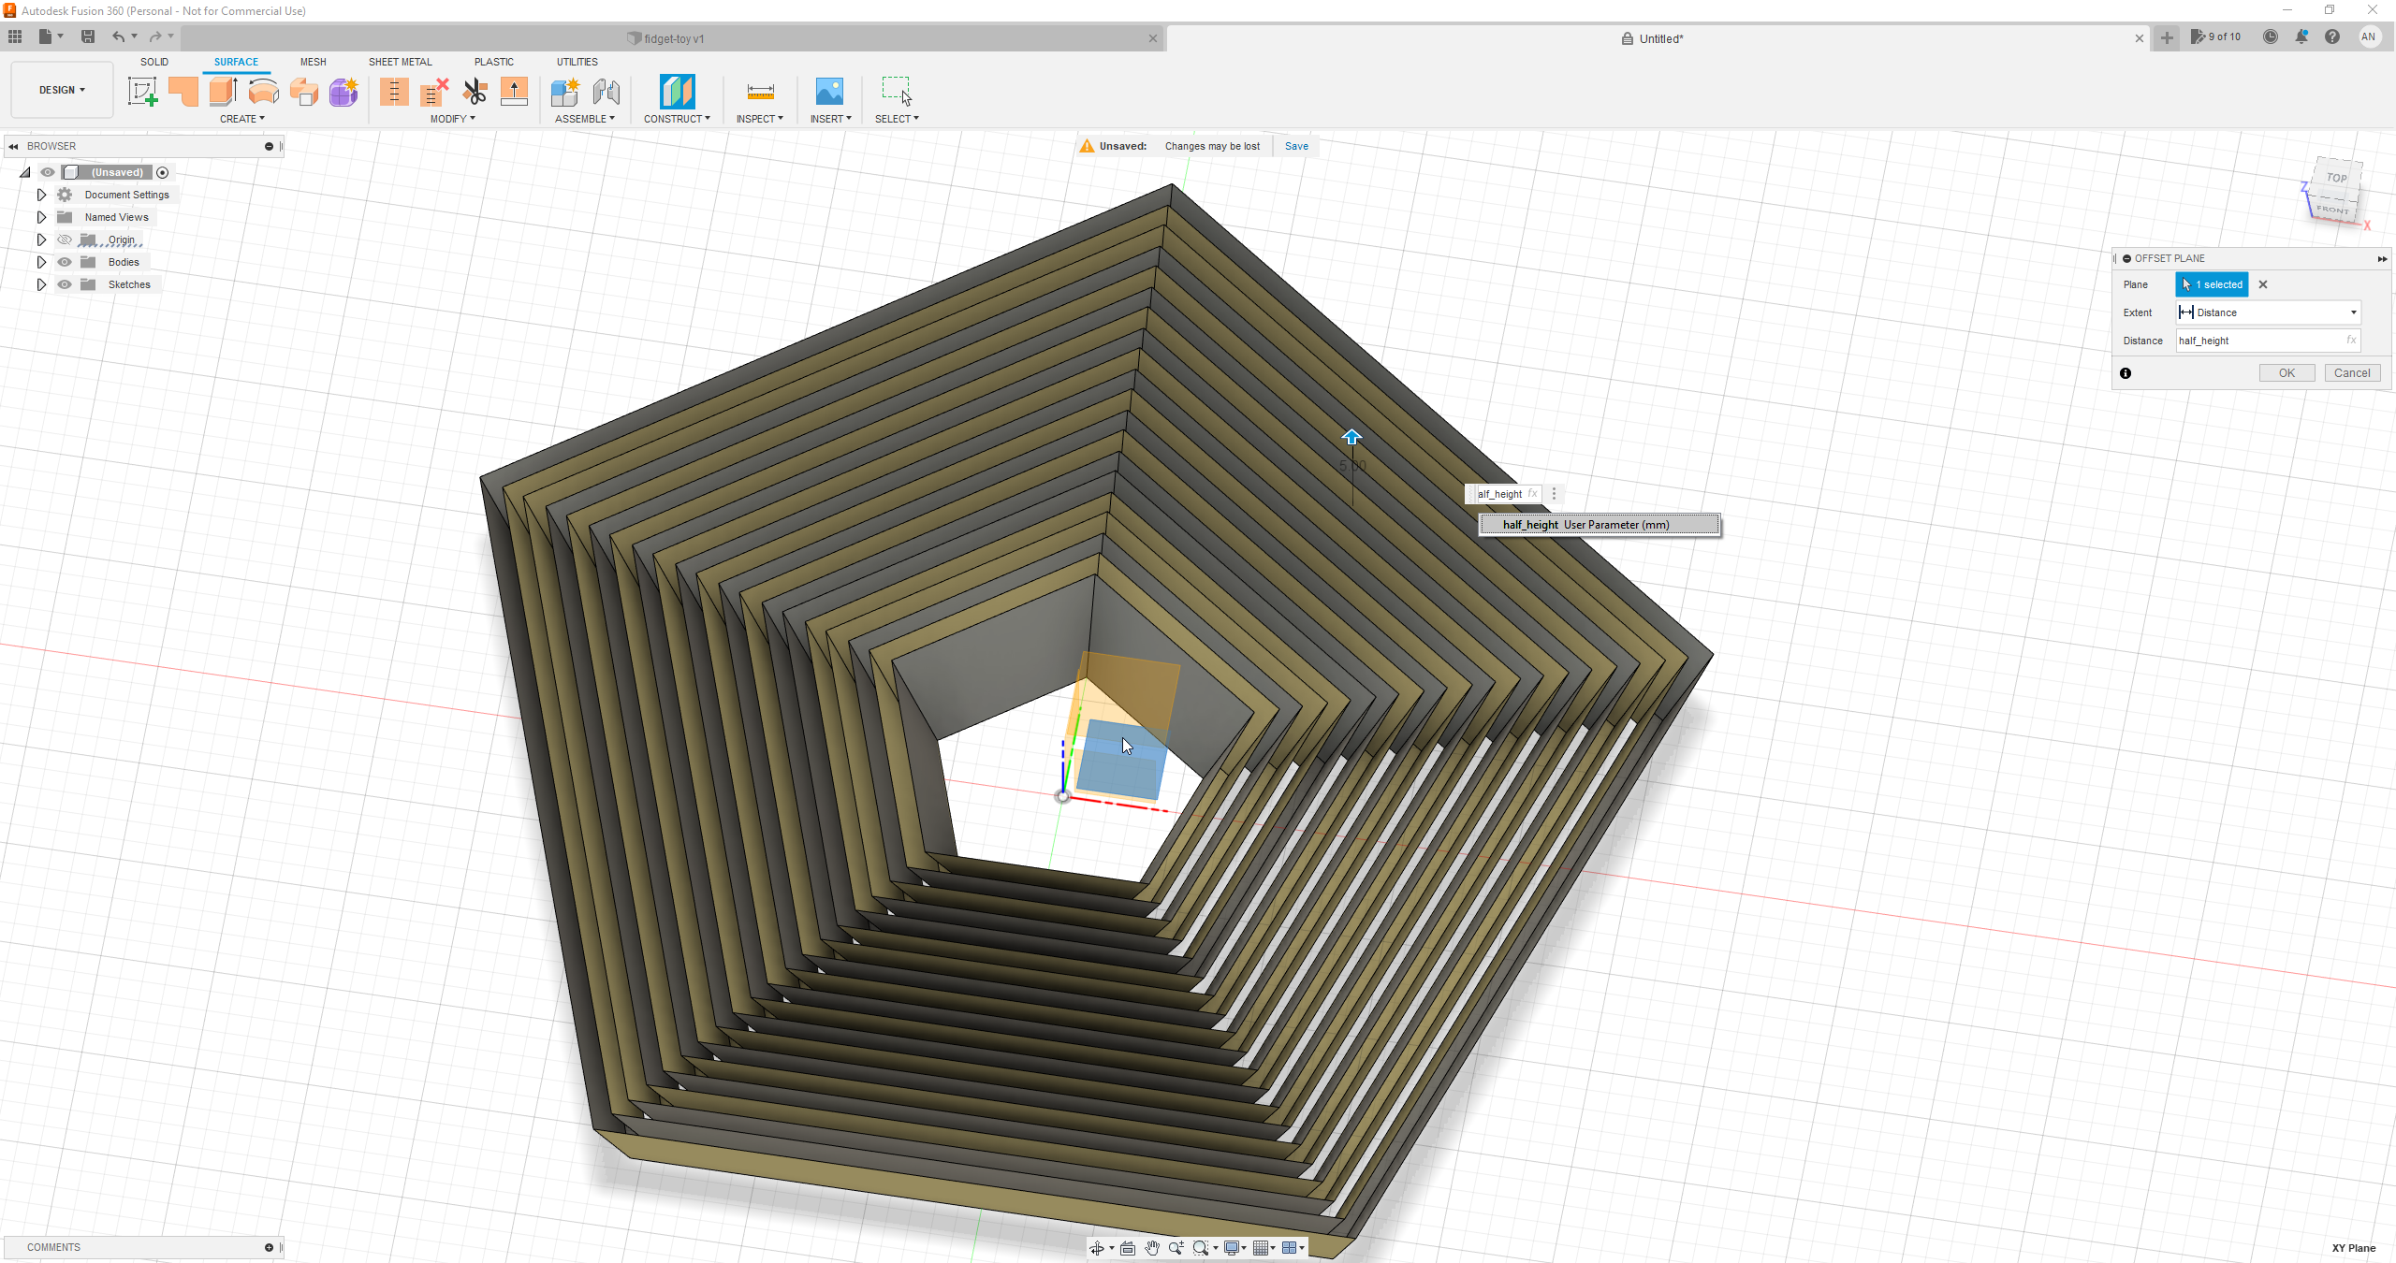Hide the Bodies folder visibility
This screenshot has width=2396, height=1263.
64,262
